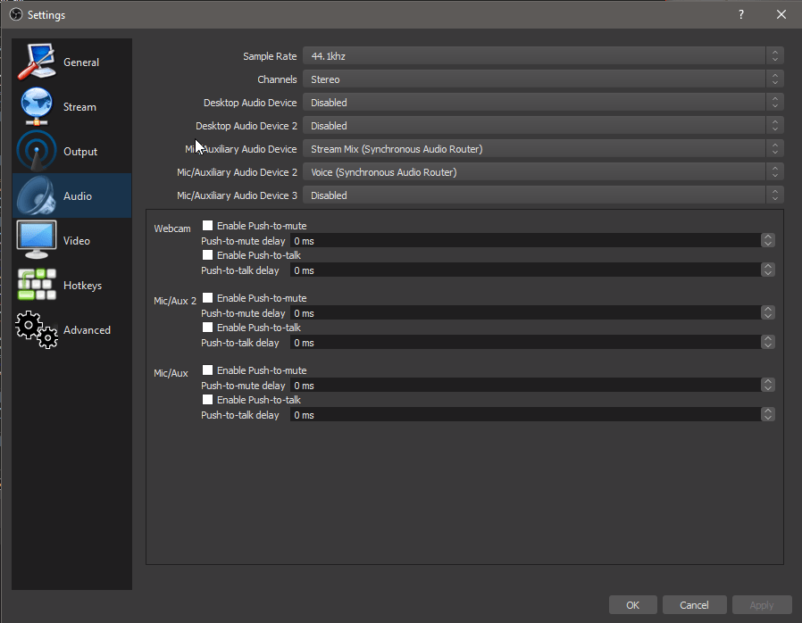
Task: Enable Push-to-mute for the Webcam
Action: pyautogui.click(x=207, y=225)
